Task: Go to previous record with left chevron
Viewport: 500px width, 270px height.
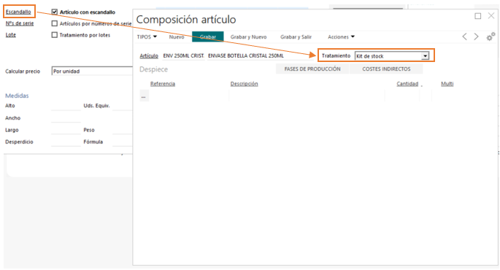Action: [x=465, y=36]
